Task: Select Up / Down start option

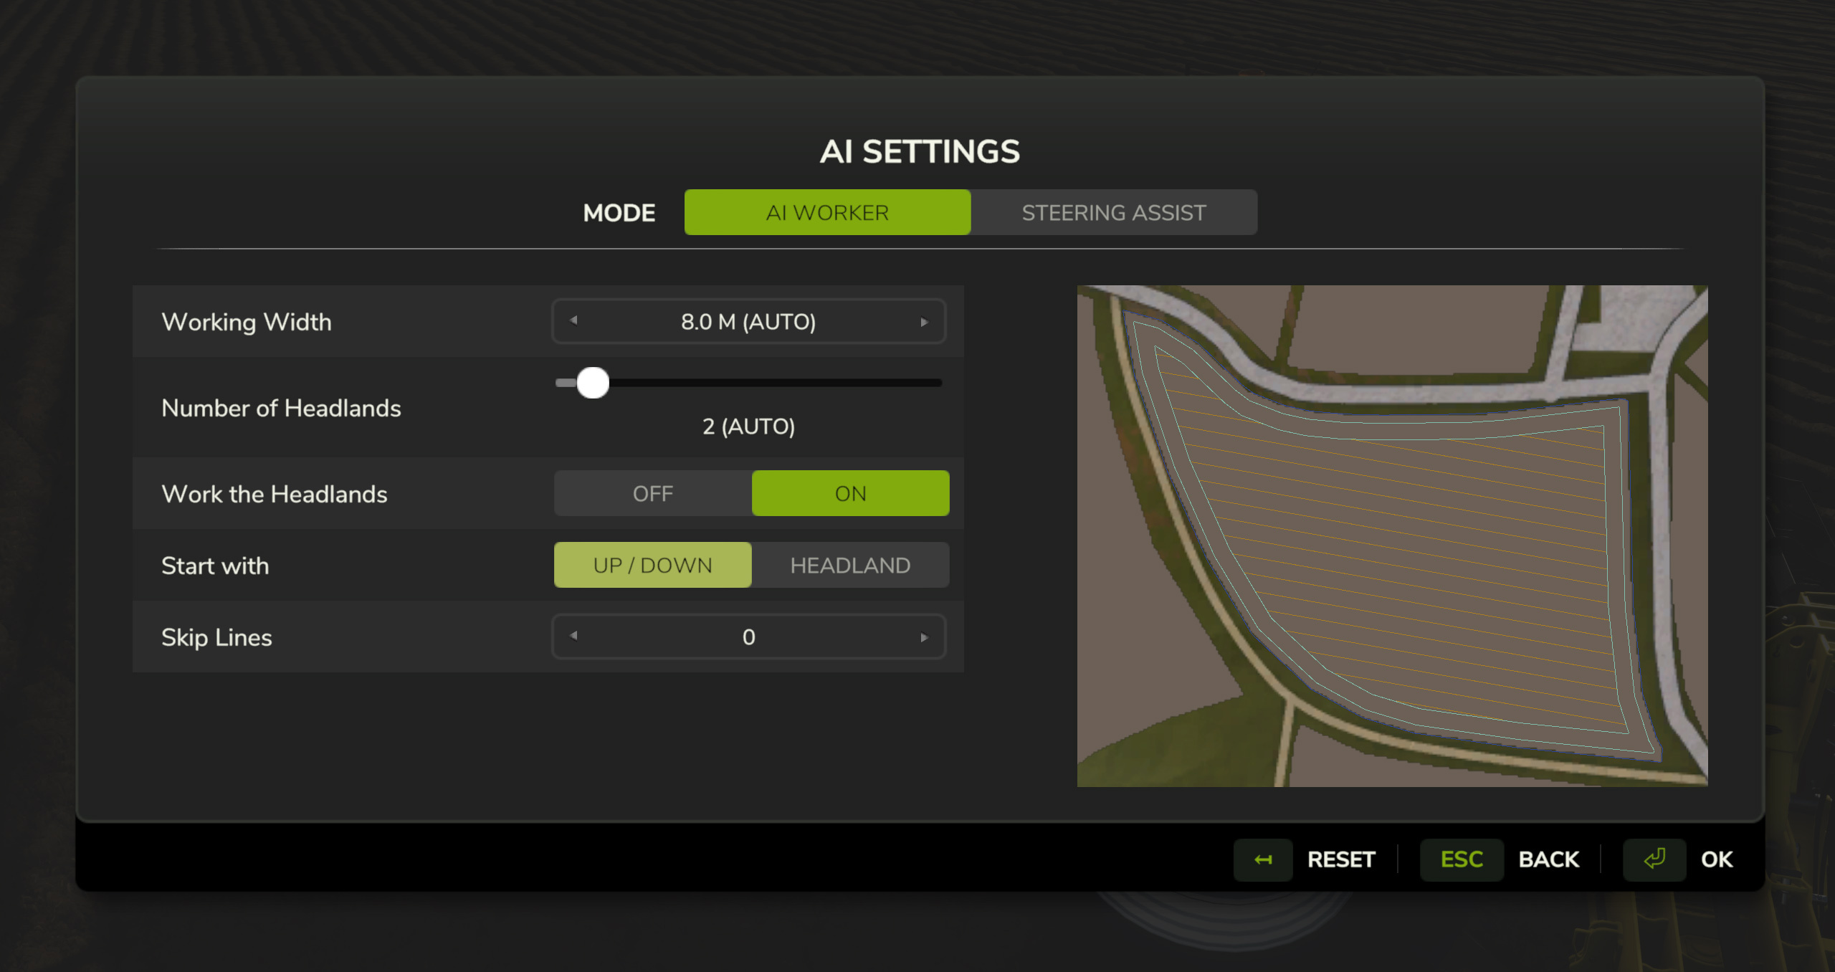Action: (x=652, y=565)
